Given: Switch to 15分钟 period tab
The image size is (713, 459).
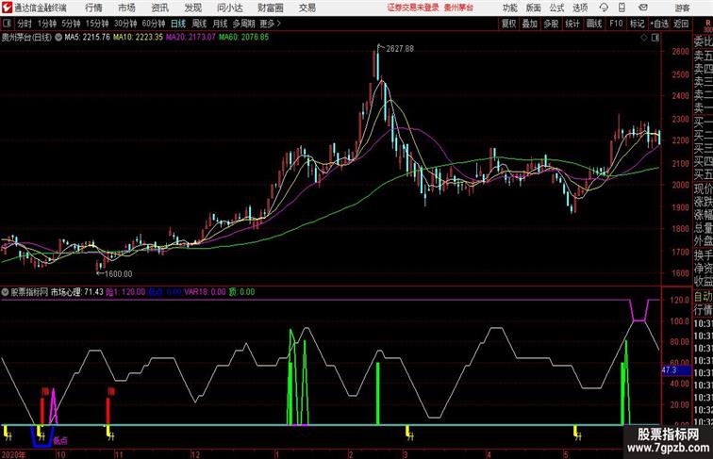Looking at the screenshot, I should pyautogui.click(x=97, y=24).
